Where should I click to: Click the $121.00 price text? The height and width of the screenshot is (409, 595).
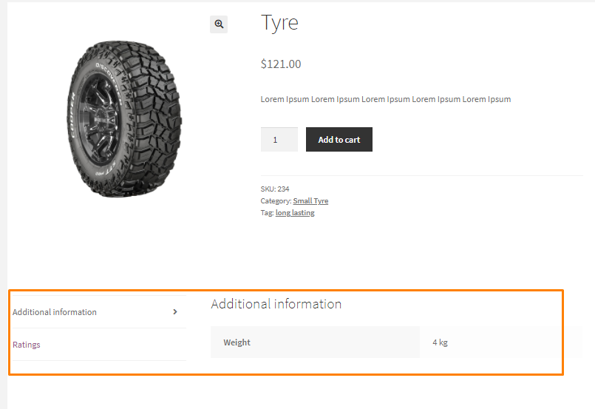coord(281,64)
